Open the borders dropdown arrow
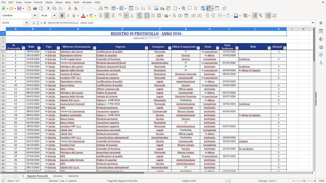The height and width of the screenshot is (183, 326). click(224, 16)
